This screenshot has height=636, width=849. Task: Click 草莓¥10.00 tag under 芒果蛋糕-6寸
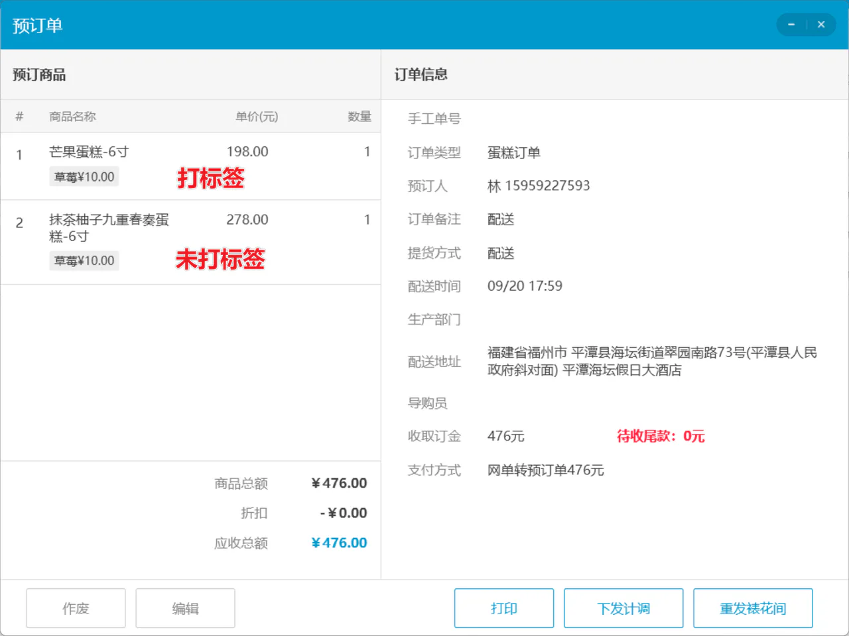pos(84,177)
